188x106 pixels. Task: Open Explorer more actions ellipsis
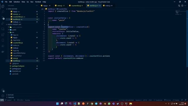coord(37,6)
